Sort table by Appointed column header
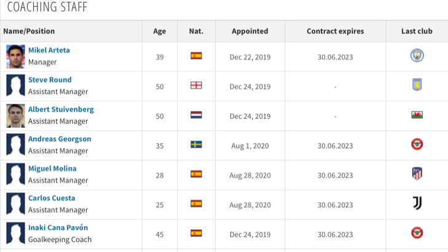 [x=250, y=31]
